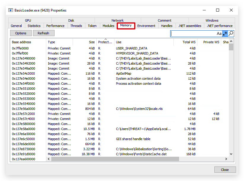This screenshot has width=244, height=181.
Task: Sort by the Size column header
Action: pos(85,42)
